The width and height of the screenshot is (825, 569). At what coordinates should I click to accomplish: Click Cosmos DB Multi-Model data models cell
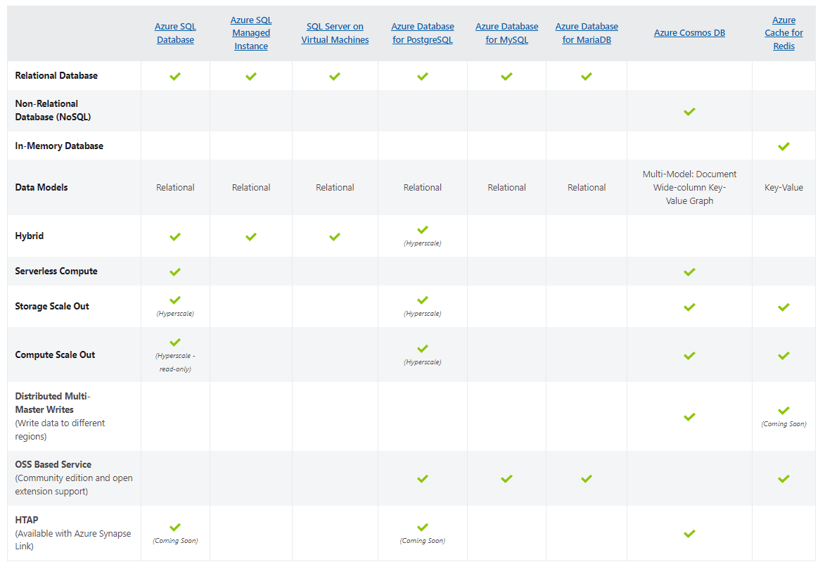[689, 187]
